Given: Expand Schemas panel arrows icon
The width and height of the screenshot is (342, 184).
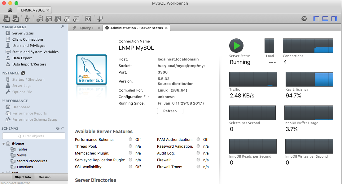Looking at the screenshot, I should [x=62, y=128].
